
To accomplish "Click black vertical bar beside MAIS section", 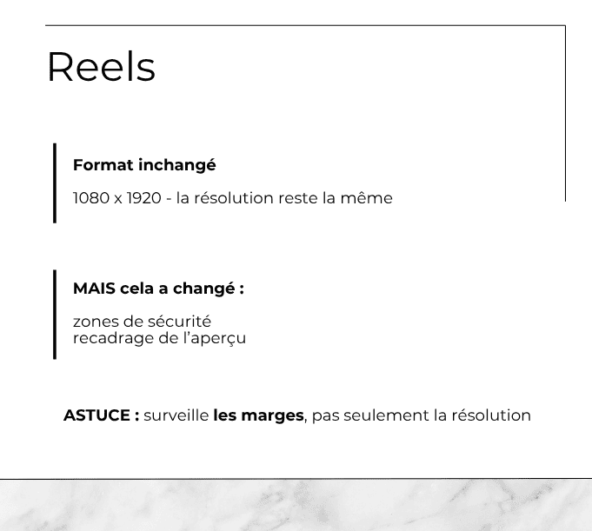I will [x=55, y=314].
